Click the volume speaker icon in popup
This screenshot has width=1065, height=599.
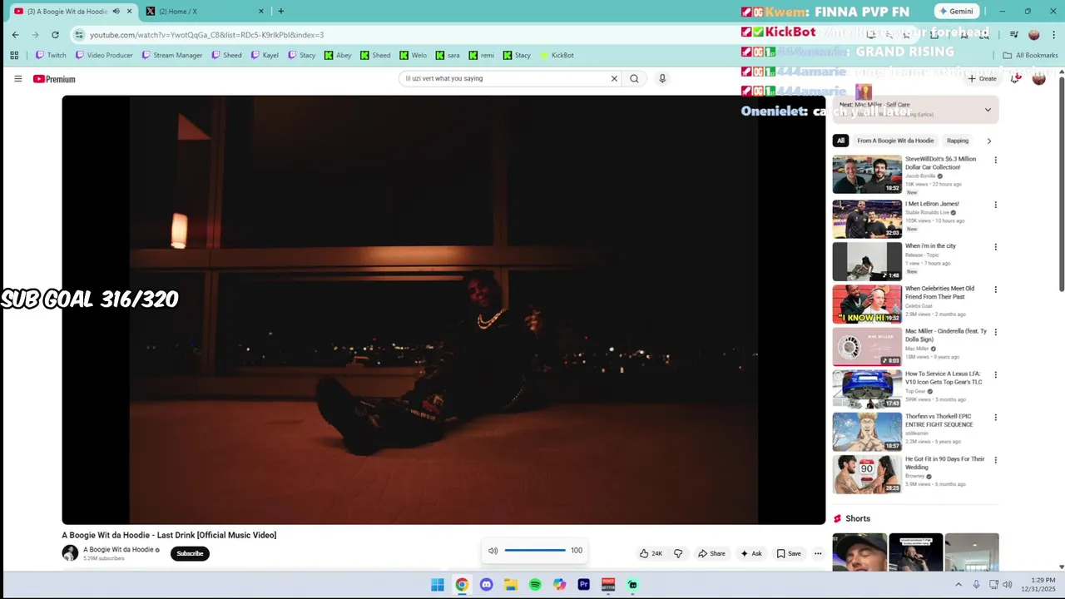tap(493, 551)
